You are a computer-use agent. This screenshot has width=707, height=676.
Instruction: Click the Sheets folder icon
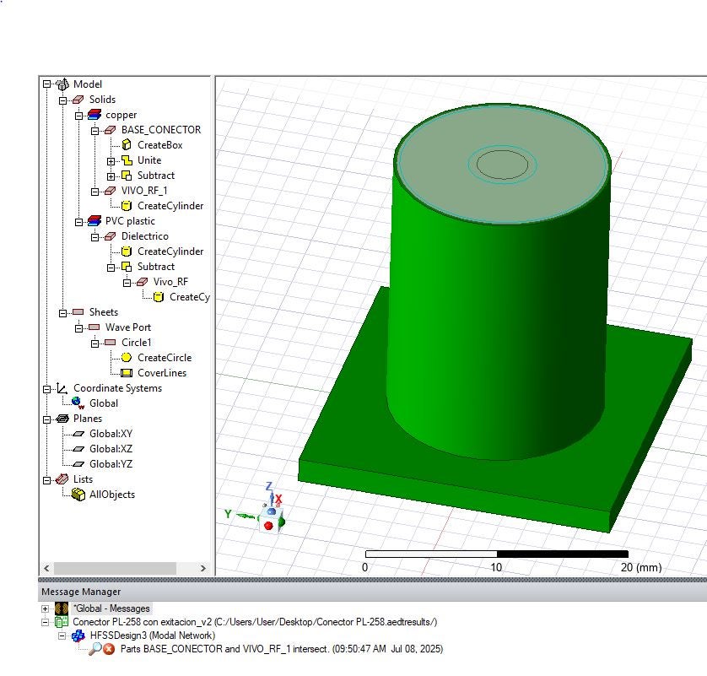click(78, 312)
